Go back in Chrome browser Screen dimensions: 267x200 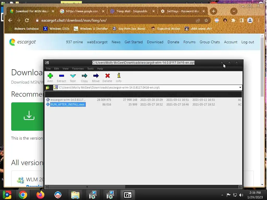click(x=10, y=20)
